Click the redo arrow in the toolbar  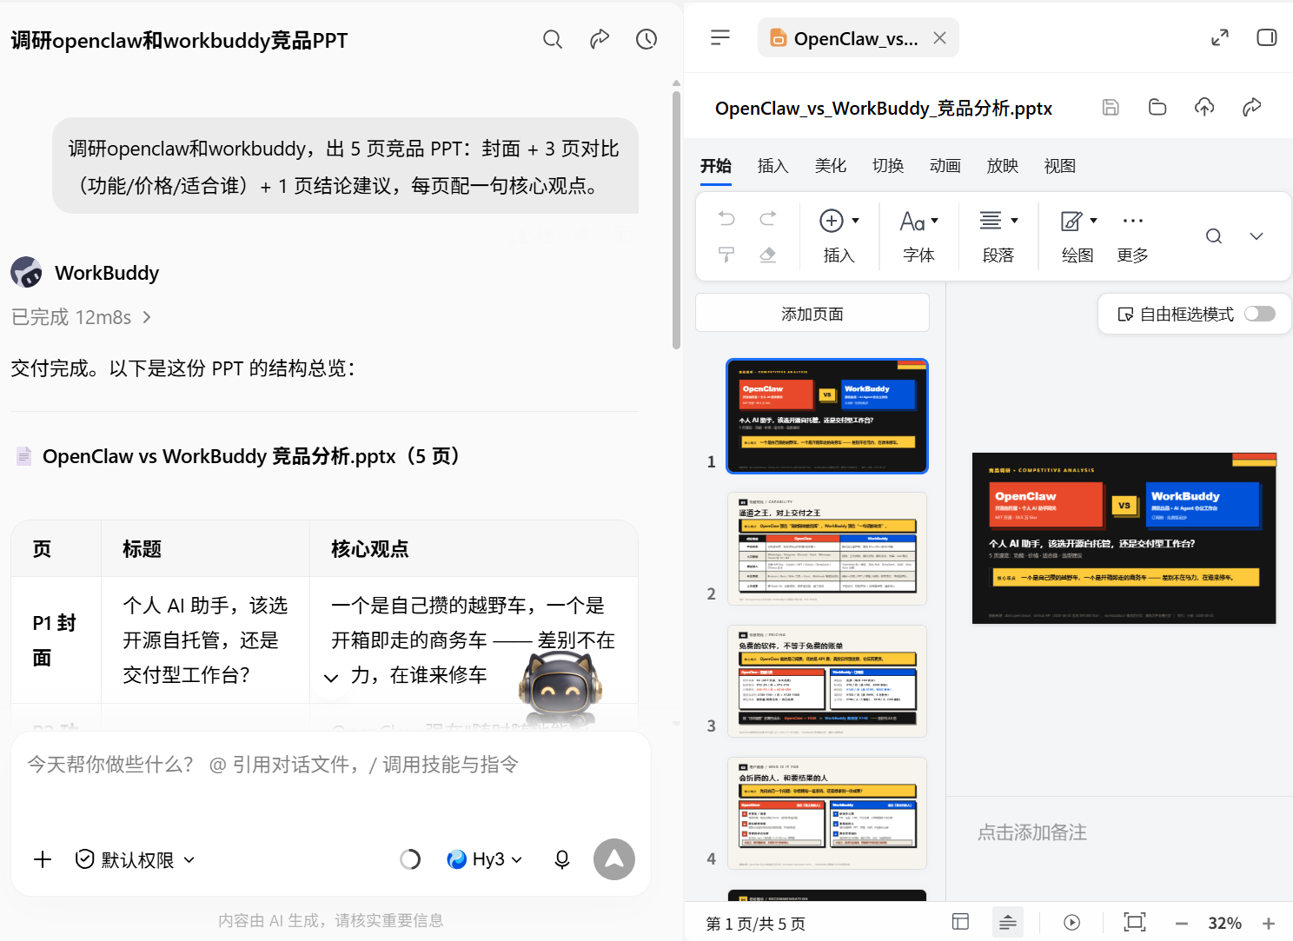pos(768,219)
